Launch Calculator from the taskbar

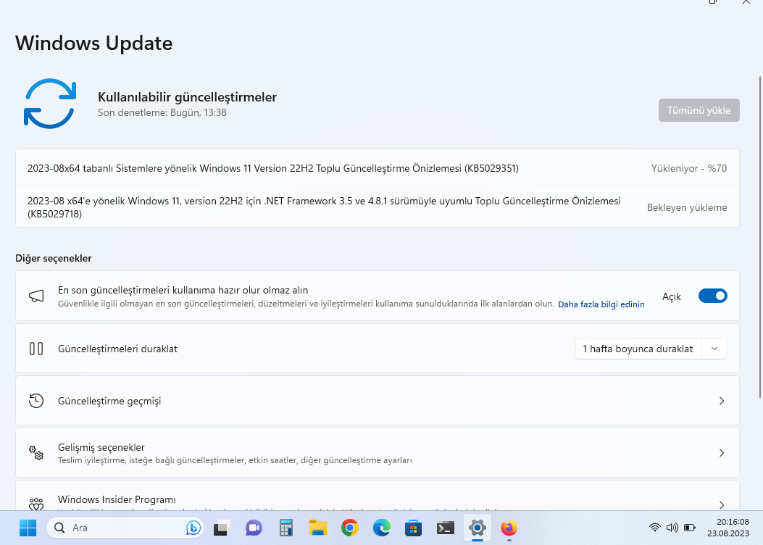point(285,528)
